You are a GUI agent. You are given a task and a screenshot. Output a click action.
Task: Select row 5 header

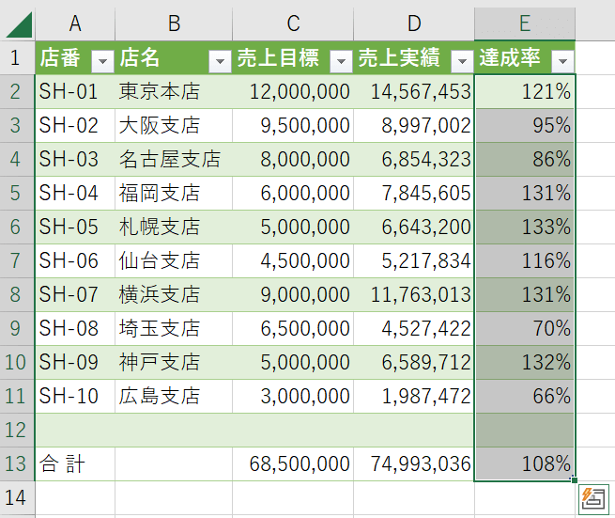point(17,193)
